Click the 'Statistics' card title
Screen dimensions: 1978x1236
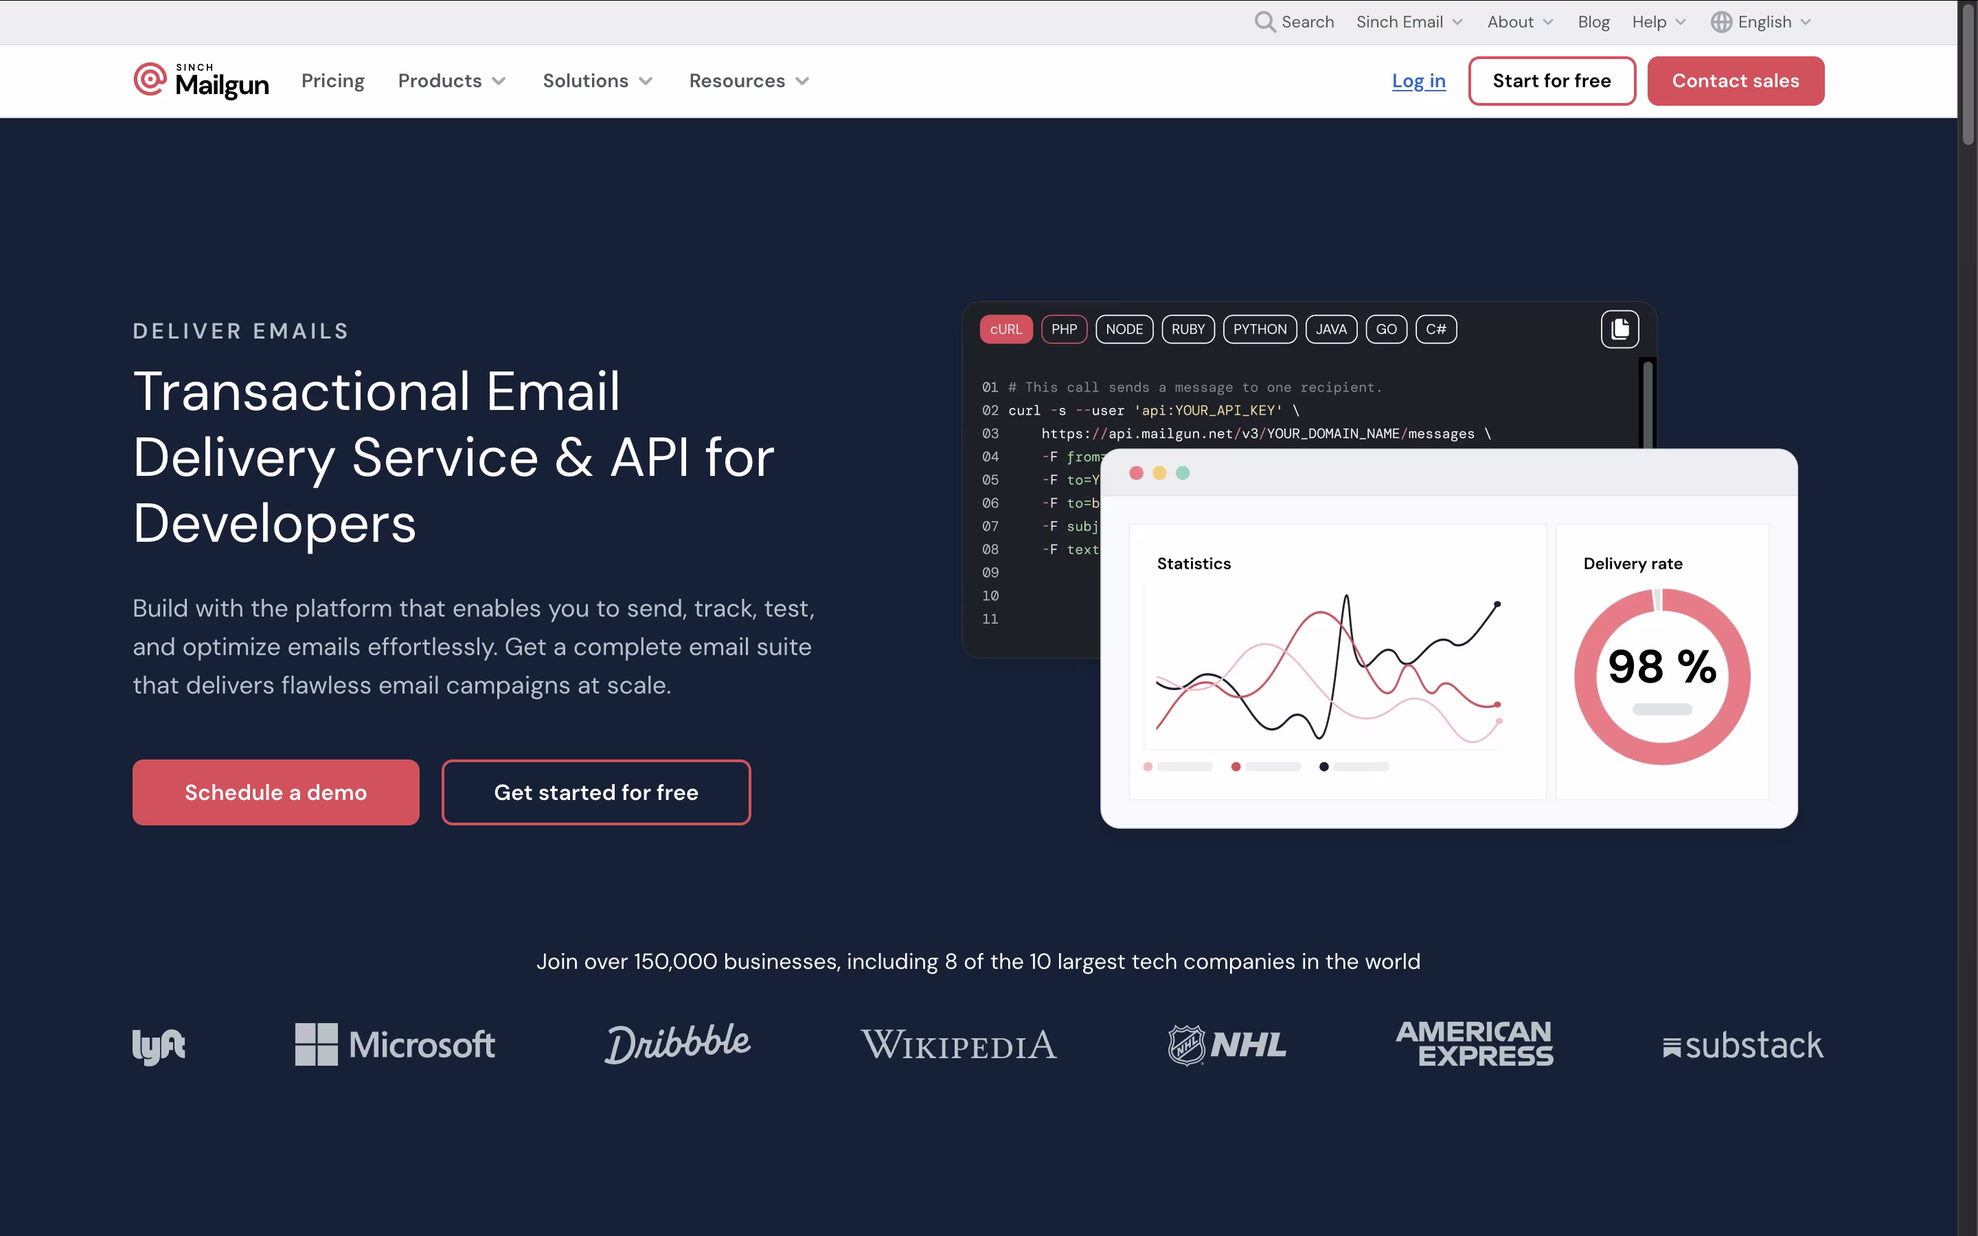[x=1194, y=563]
